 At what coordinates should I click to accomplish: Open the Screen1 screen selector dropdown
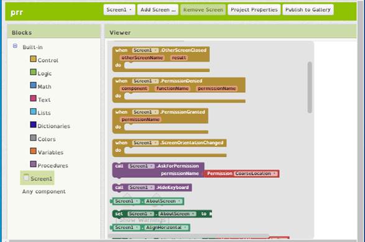[119, 10]
